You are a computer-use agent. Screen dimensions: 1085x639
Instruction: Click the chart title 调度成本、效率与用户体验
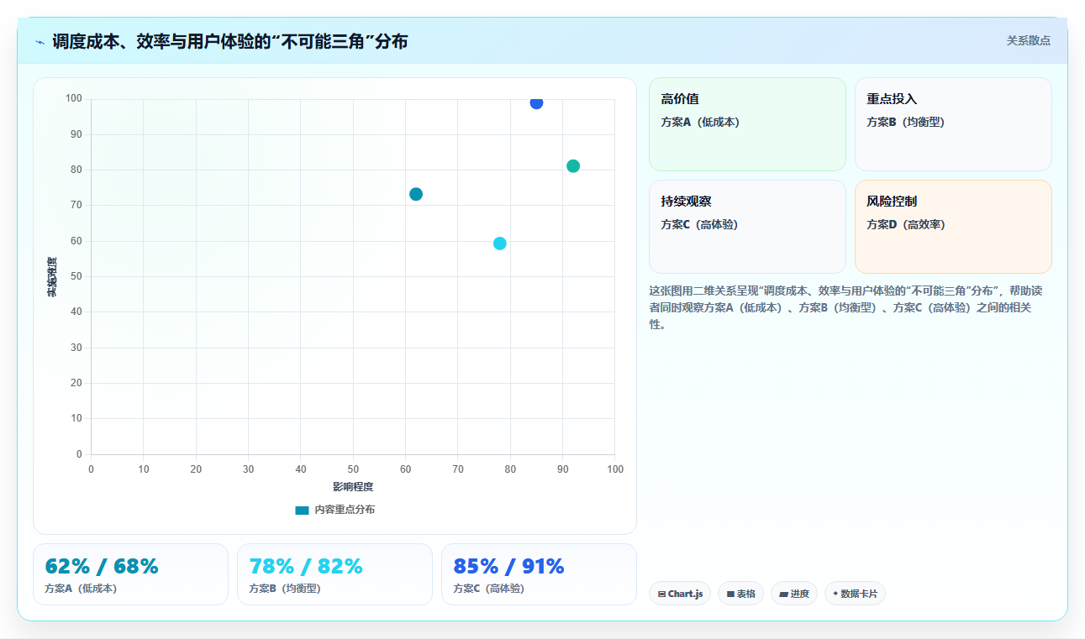[x=229, y=41]
